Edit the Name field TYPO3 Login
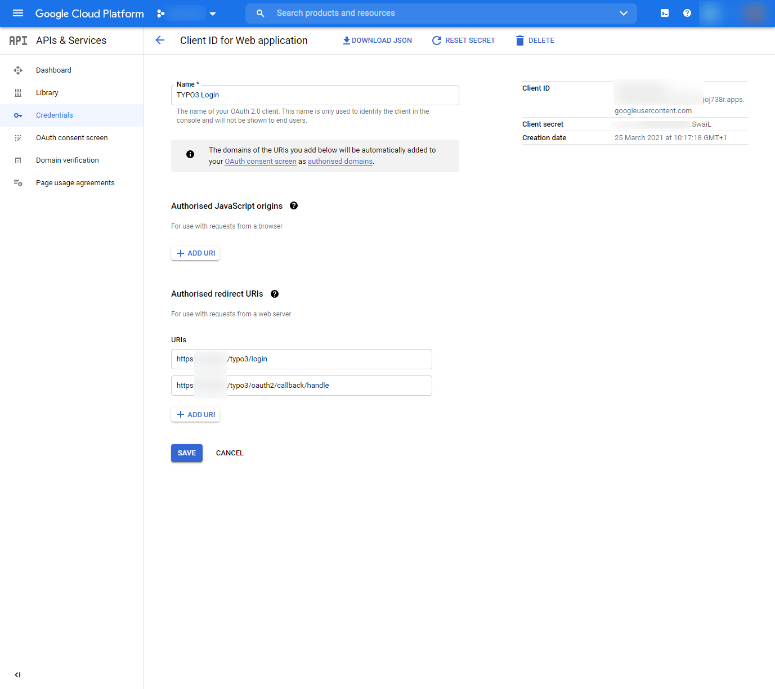775x689 pixels. point(315,95)
